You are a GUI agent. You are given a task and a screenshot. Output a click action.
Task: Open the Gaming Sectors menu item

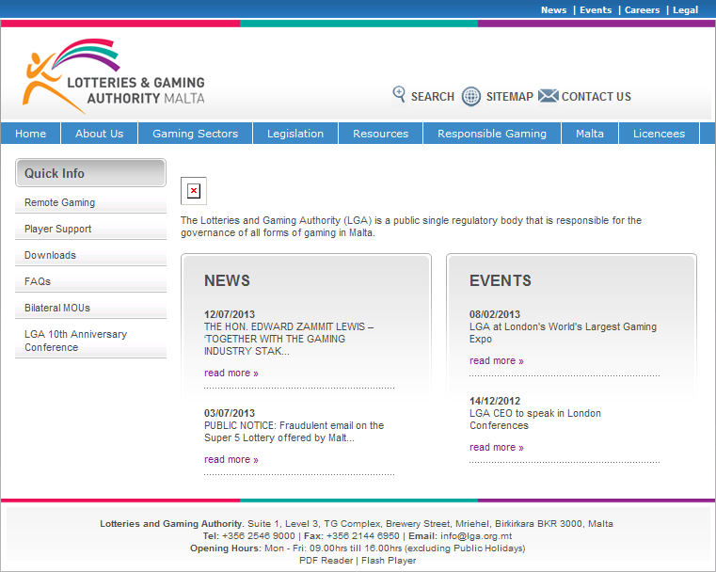pyautogui.click(x=196, y=134)
